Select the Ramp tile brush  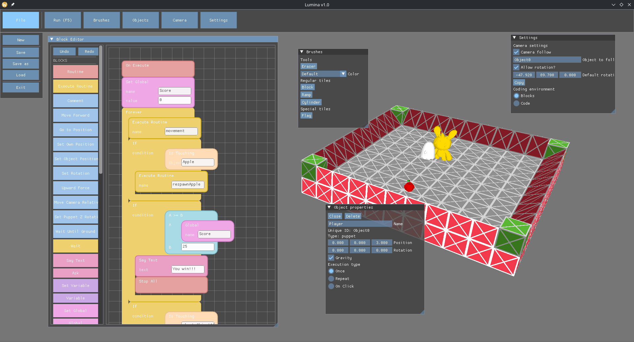pos(306,95)
